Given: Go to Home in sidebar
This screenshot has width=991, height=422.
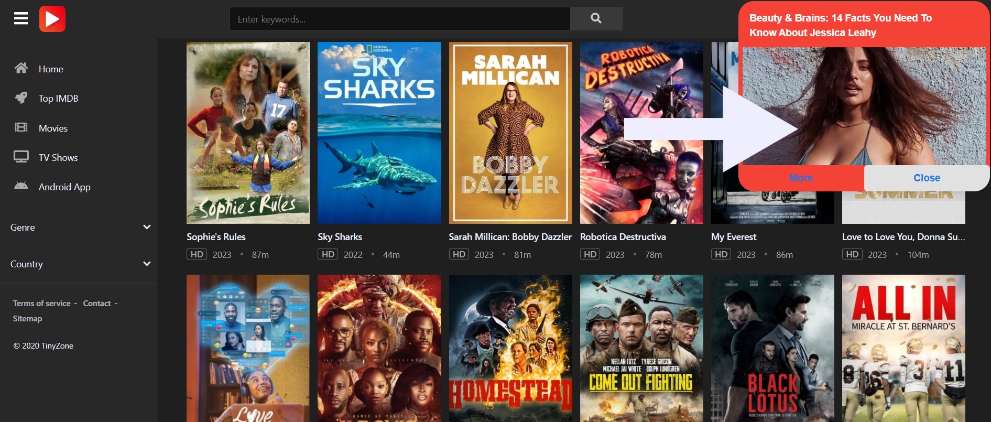Looking at the screenshot, I should click(x=51, y=69).
